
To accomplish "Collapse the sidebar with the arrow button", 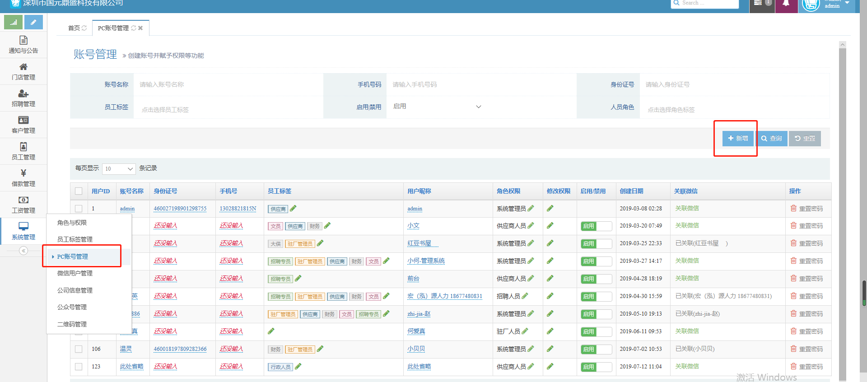I will 23,251.
